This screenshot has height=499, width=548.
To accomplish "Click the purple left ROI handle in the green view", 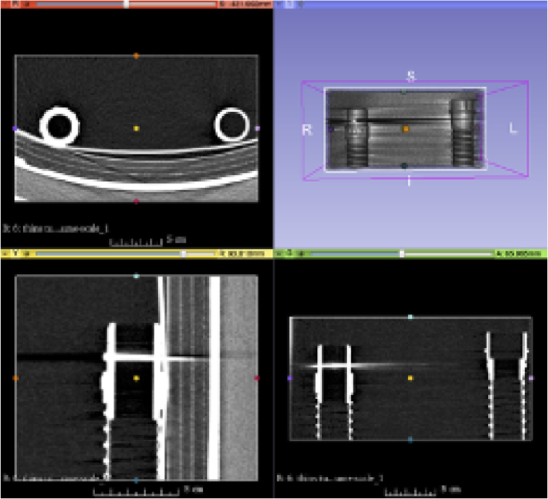I will [290, 378].
